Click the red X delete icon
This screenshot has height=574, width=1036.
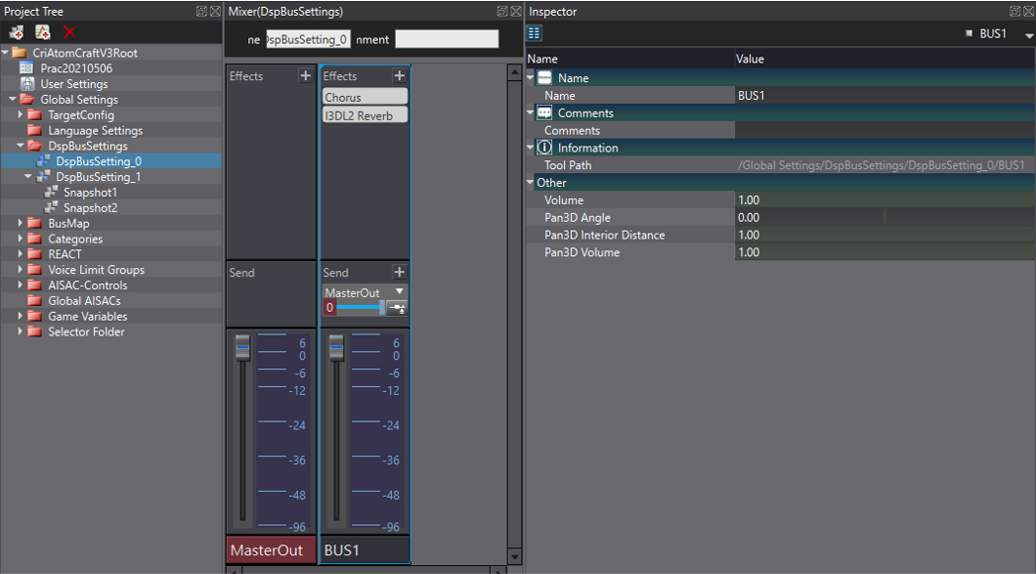[68, 33]
